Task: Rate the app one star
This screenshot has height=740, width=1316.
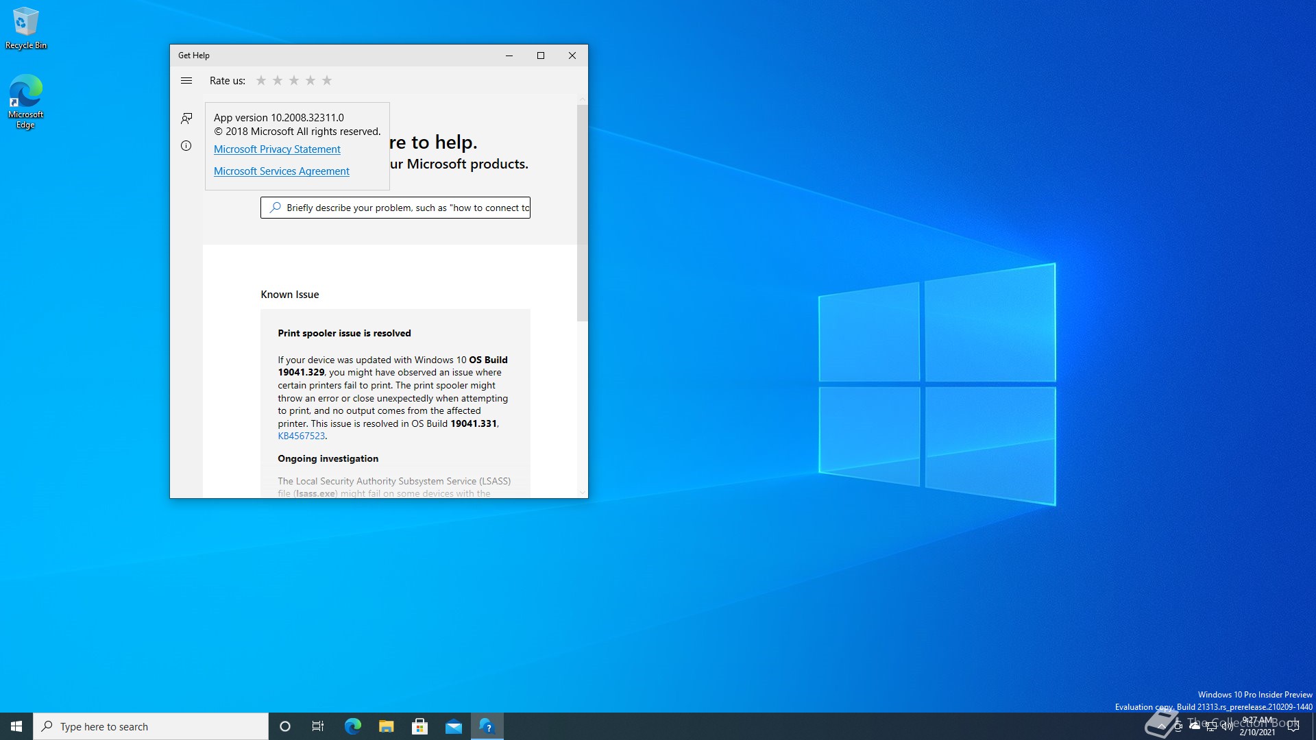Action: click(x=261, y=80)
